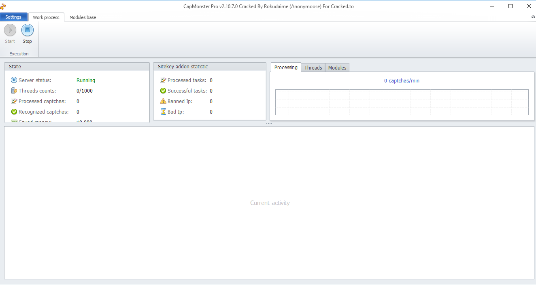Image resolution: width=536 pixels, height=285 pixels.
Task: Click the 0 captchas/min label
Action: (402, 81)
